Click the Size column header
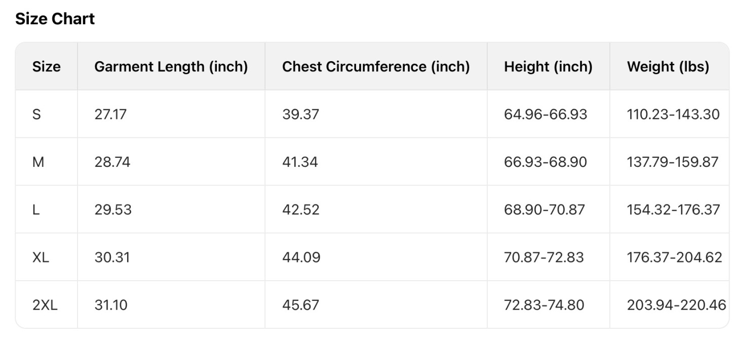The image size is (732, 349). [x=46, y=67]
